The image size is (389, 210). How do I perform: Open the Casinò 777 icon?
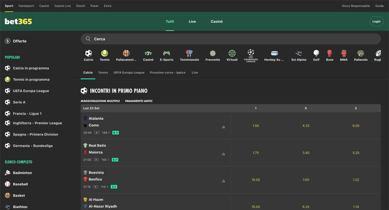(x=148, y=53)
